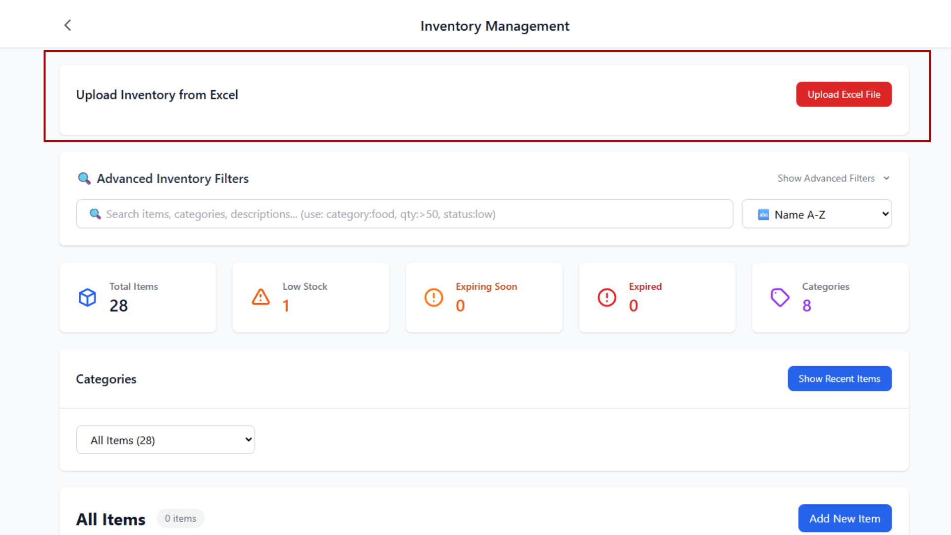This screenshot has width=951, height=535.
Task: Click the purple tag icon on Categories card
Action: 779,297
